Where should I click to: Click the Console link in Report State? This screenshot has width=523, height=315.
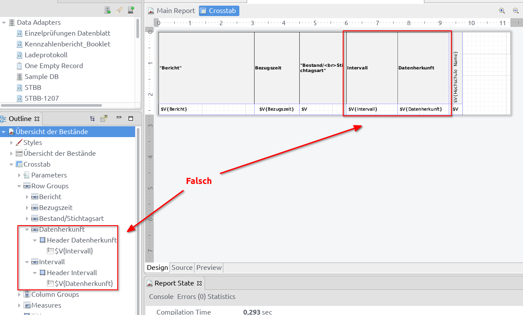161,297
